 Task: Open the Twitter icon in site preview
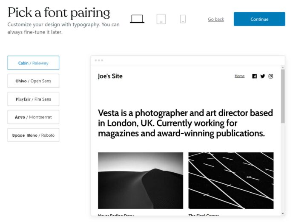[262, 76]
